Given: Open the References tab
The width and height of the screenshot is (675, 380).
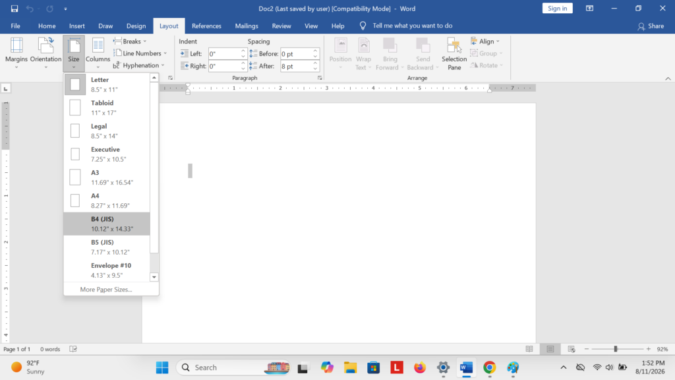Looking at the screenshot, I should [206, 26].
